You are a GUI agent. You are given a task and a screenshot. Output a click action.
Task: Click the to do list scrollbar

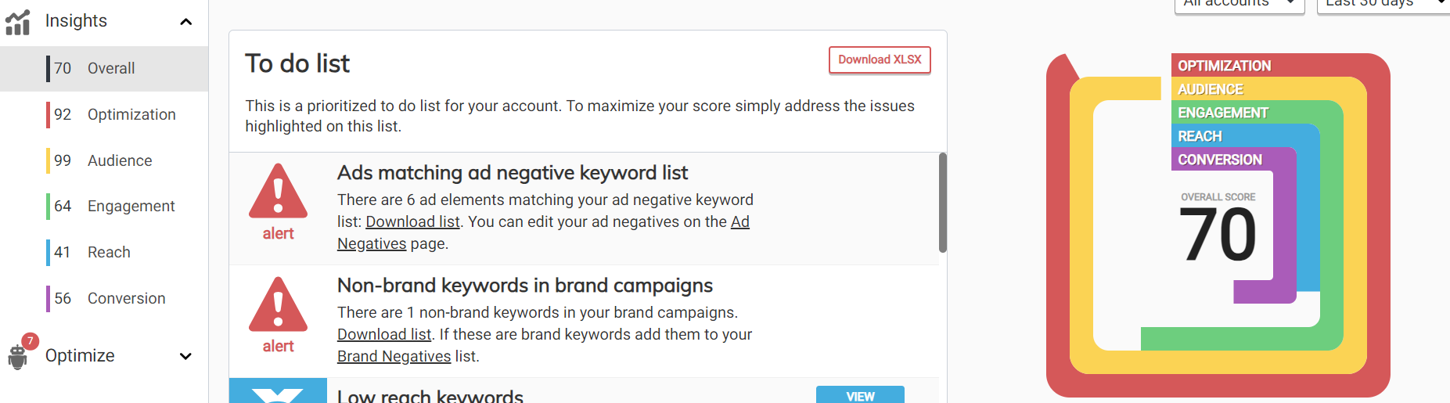tap(943, 203)
